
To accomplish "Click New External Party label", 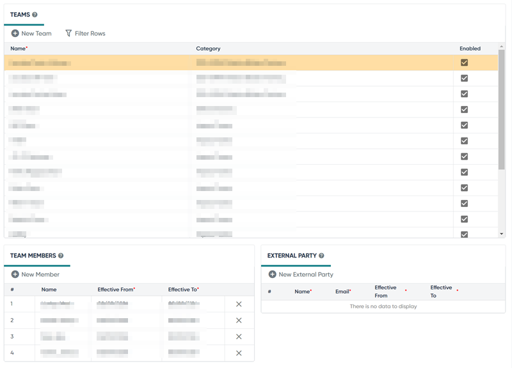I will (306, 274).
